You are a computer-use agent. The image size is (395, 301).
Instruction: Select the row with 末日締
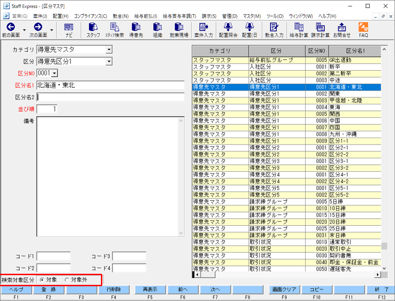point(287,235)
